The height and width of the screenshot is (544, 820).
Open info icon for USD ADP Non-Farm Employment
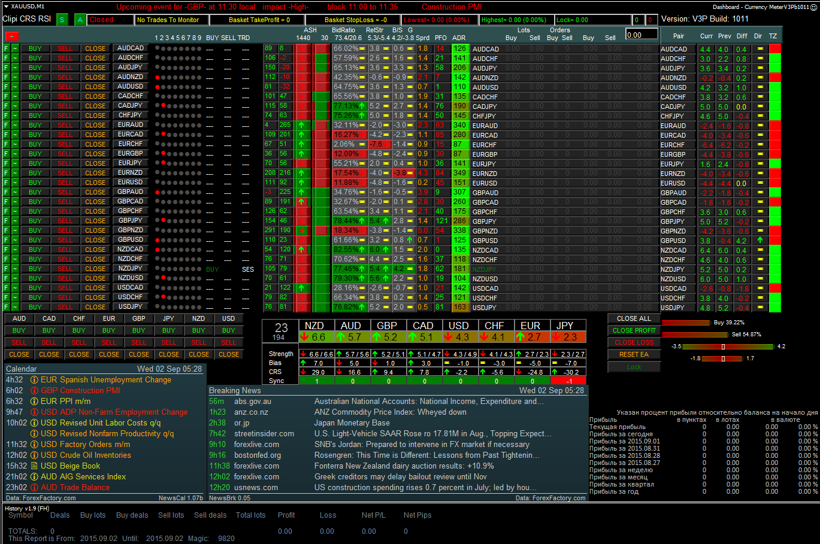34,412
